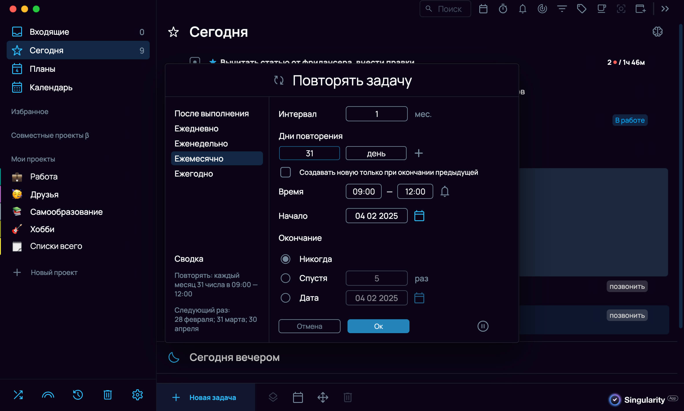Open the pomodoro focus icon

(542, 9)
